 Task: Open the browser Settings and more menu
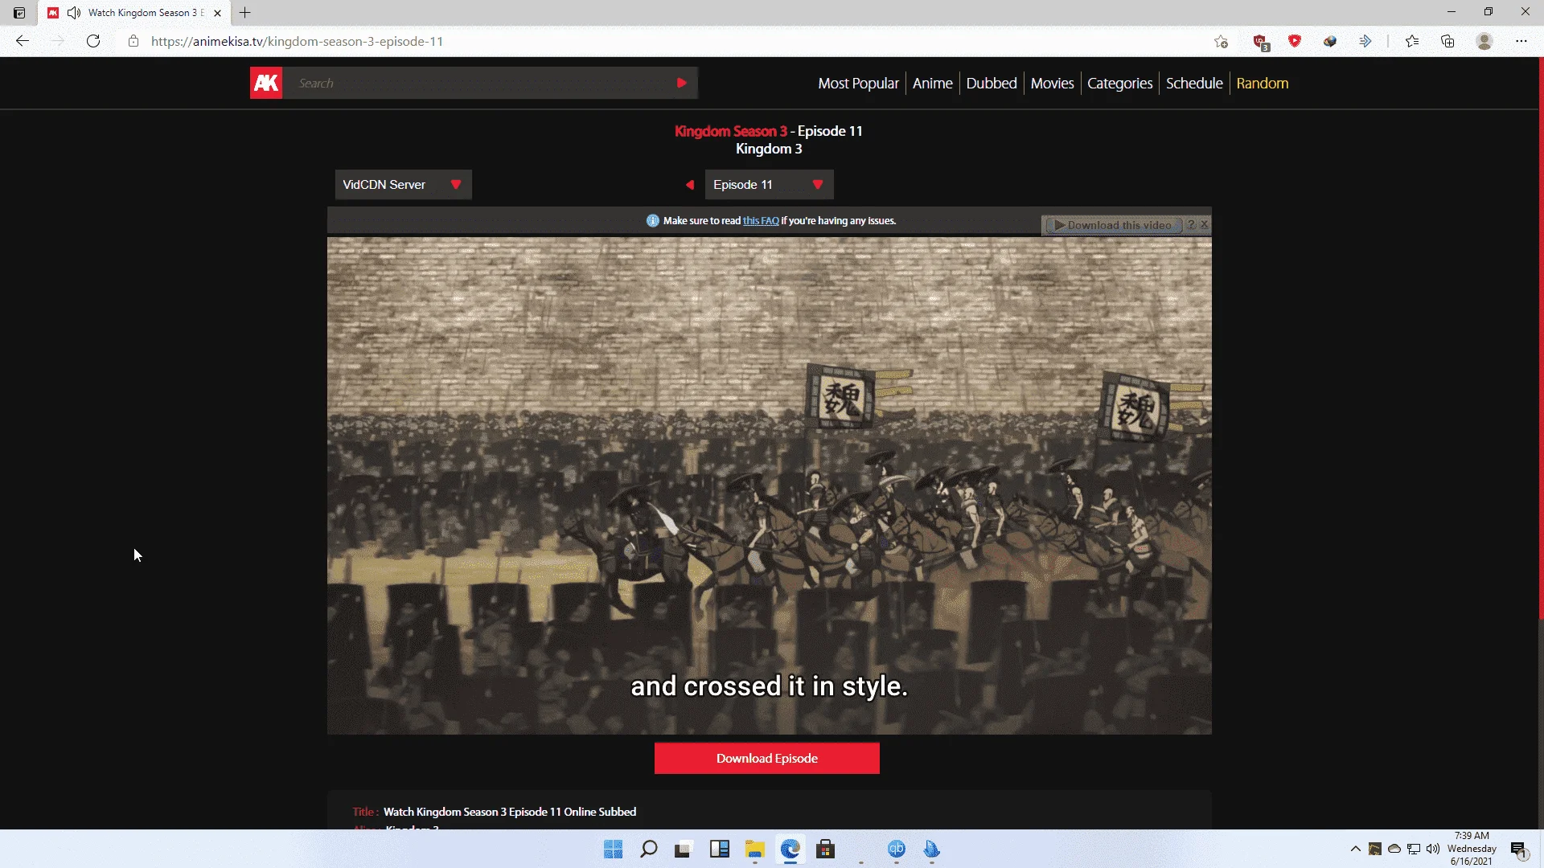click(1521, 41)
